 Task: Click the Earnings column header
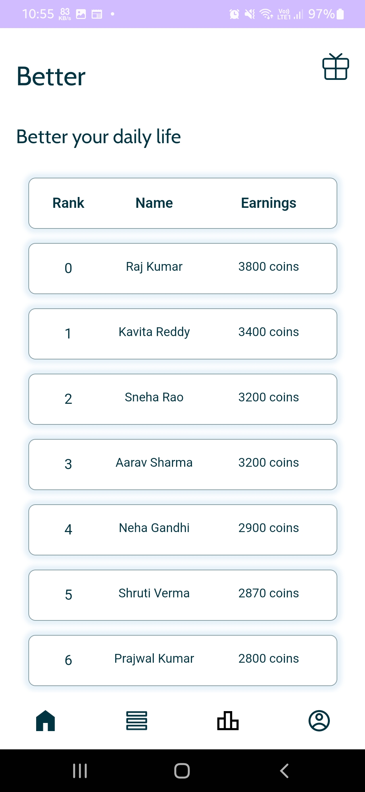(x=269, y=203)
